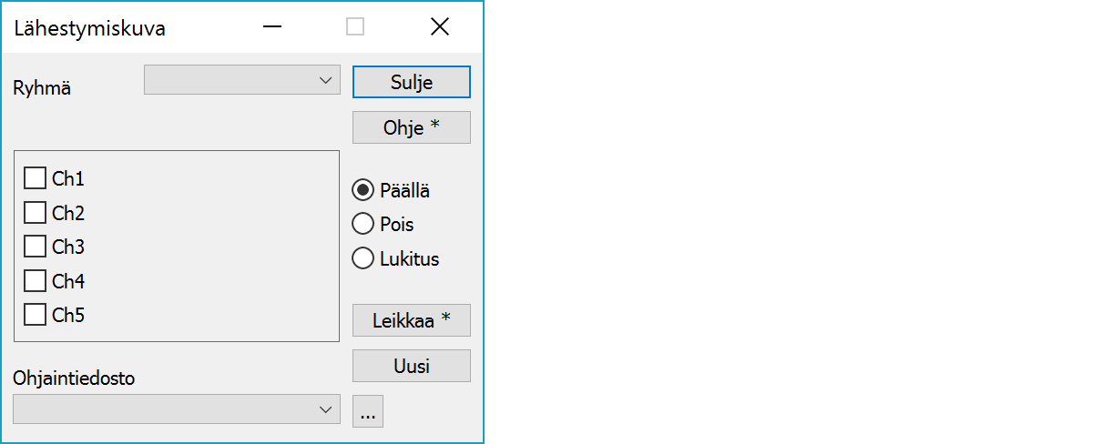Choose the Pois radio button
Screen dimensions: 1093x444
tap(363, 224)
